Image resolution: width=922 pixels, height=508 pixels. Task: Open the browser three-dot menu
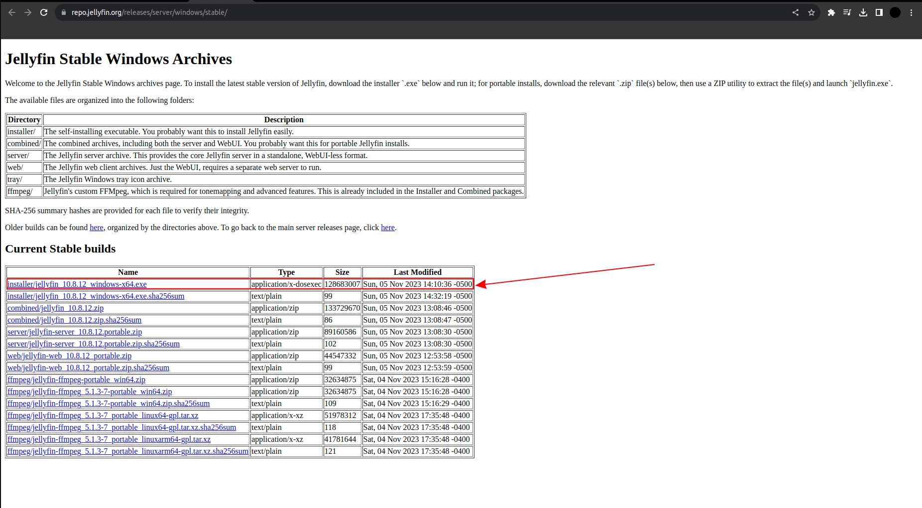pos(911,12)
